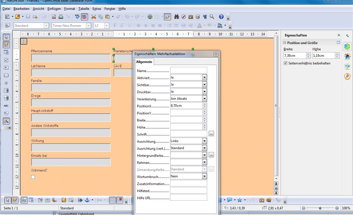This screenshot has height=215, width=353.
Task: Select the Pointer tool in the form controls toolbar
Action: [6, 37]
